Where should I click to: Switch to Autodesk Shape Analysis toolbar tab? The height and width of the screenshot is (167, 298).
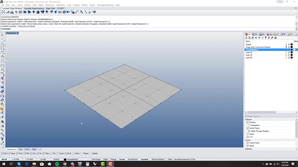(x=34, y=8)
